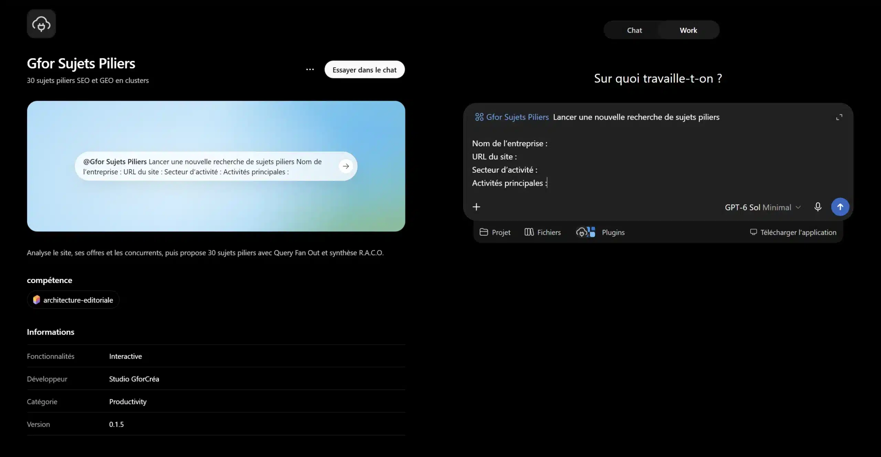
Task: Click the Version row label
Action: (x=38, y=424)
